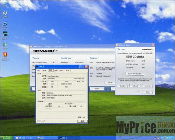
Task: Click Details button under System in 3DMark06
Action: (110, 83)
